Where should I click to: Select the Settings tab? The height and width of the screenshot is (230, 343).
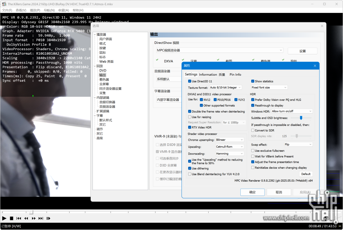(191, 74)
